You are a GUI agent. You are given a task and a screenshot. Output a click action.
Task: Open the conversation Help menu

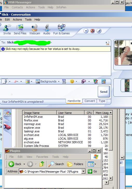pos(37,19)
